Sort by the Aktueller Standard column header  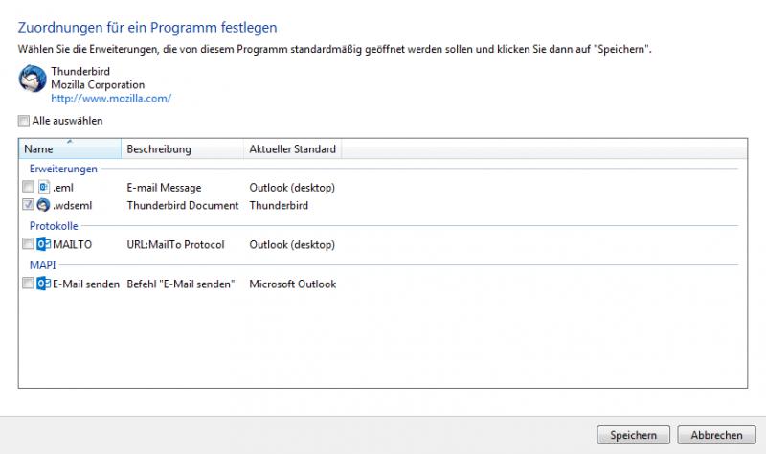coord(292,149)
